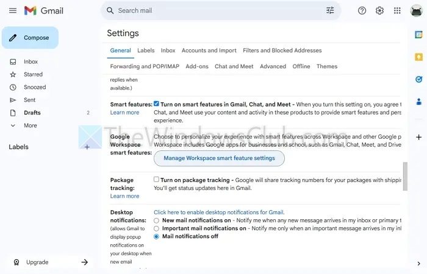Screen dimensions: 427x274
Task: Click the Upgrade badge icon
Action: (x=16, y=262)
